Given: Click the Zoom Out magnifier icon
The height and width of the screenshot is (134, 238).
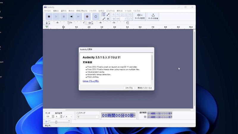Looking at the screenshot, I should click(118, 15).
